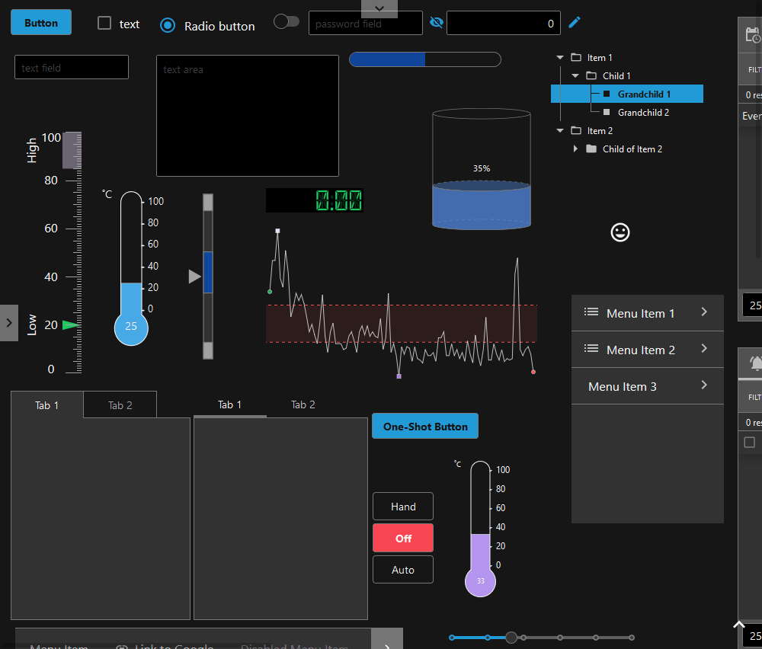Viewport: 762px width, 649px height.
Task: Expand the Child of Item 2 folder
Action: tap(575, 149)
